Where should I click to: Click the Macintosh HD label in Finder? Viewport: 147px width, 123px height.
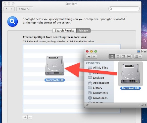click(x=130, y=88)
